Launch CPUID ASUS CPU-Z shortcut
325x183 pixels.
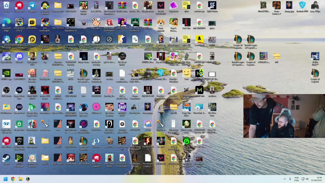click(19, 25)
